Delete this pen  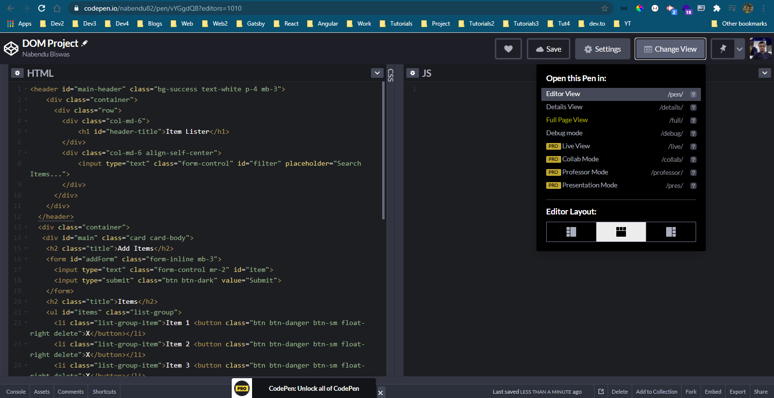pyautogui.click(x=620, y=392)
